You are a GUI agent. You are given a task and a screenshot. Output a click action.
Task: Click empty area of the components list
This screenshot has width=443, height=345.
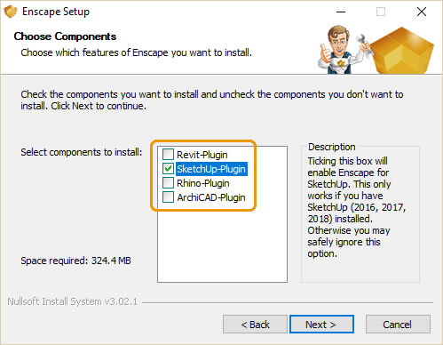tap(222, 246)
